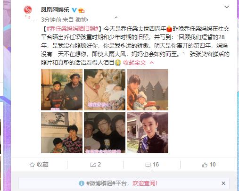Dismiss the 微博辟谣 banner with the X

click(x=223, y=183)
